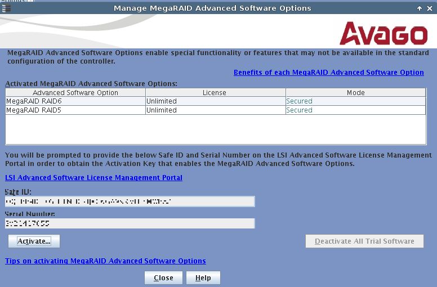Click Deactivate All Trial Software button

pyautogui.click(x=364, y=241)
